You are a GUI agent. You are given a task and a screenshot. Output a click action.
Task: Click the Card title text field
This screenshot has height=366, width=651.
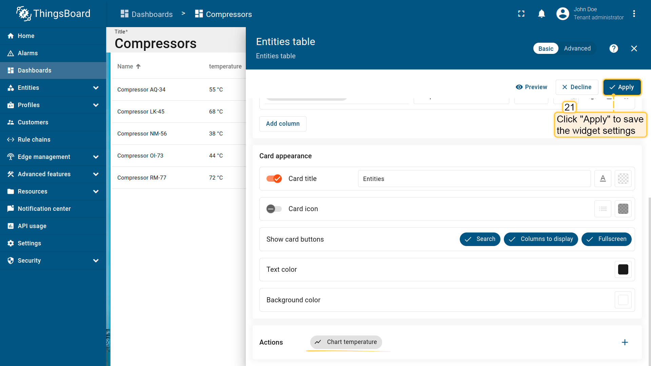pyautogui.click(x=474, y=179)
